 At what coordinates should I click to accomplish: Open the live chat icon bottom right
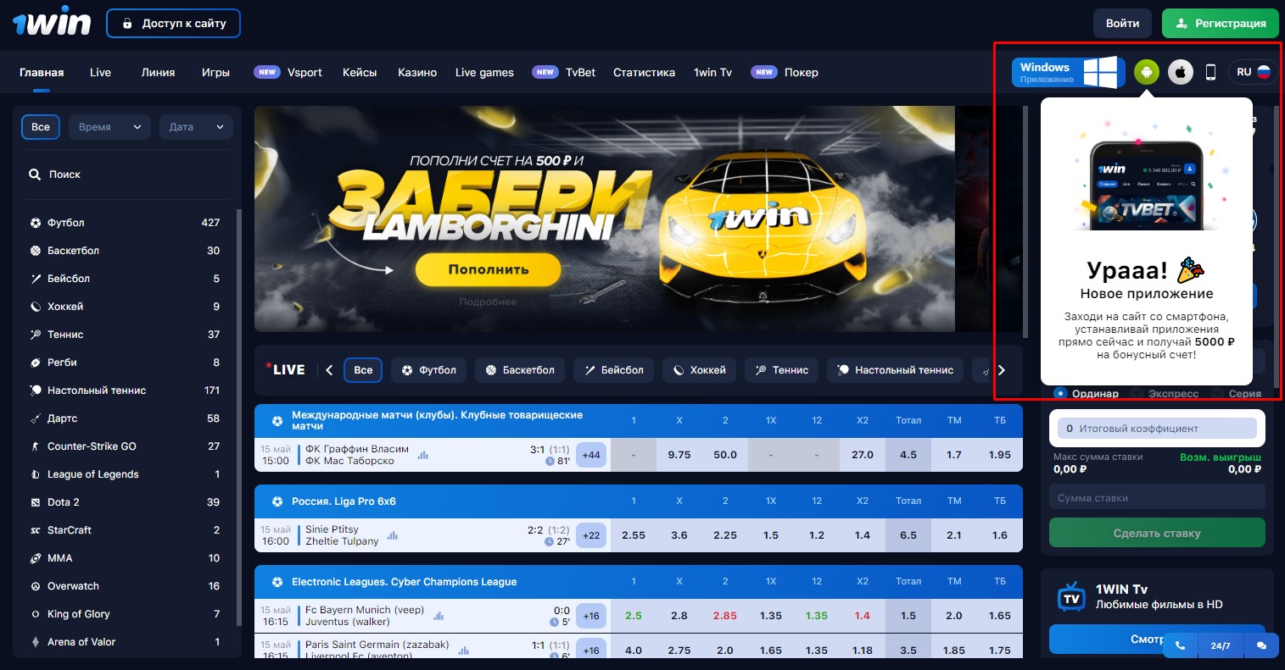tap(1261, 645)
